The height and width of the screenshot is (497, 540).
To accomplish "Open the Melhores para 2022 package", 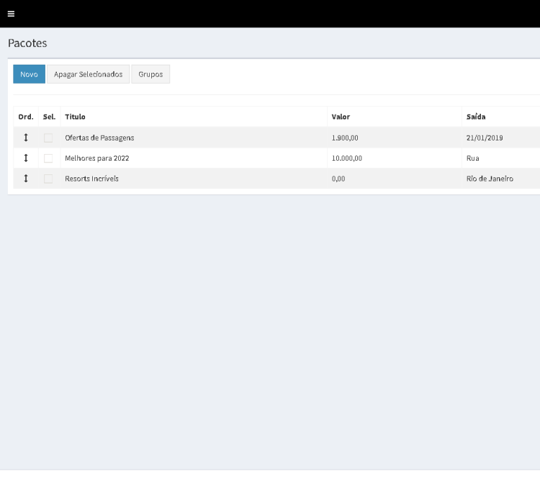I will click(97, 158).
